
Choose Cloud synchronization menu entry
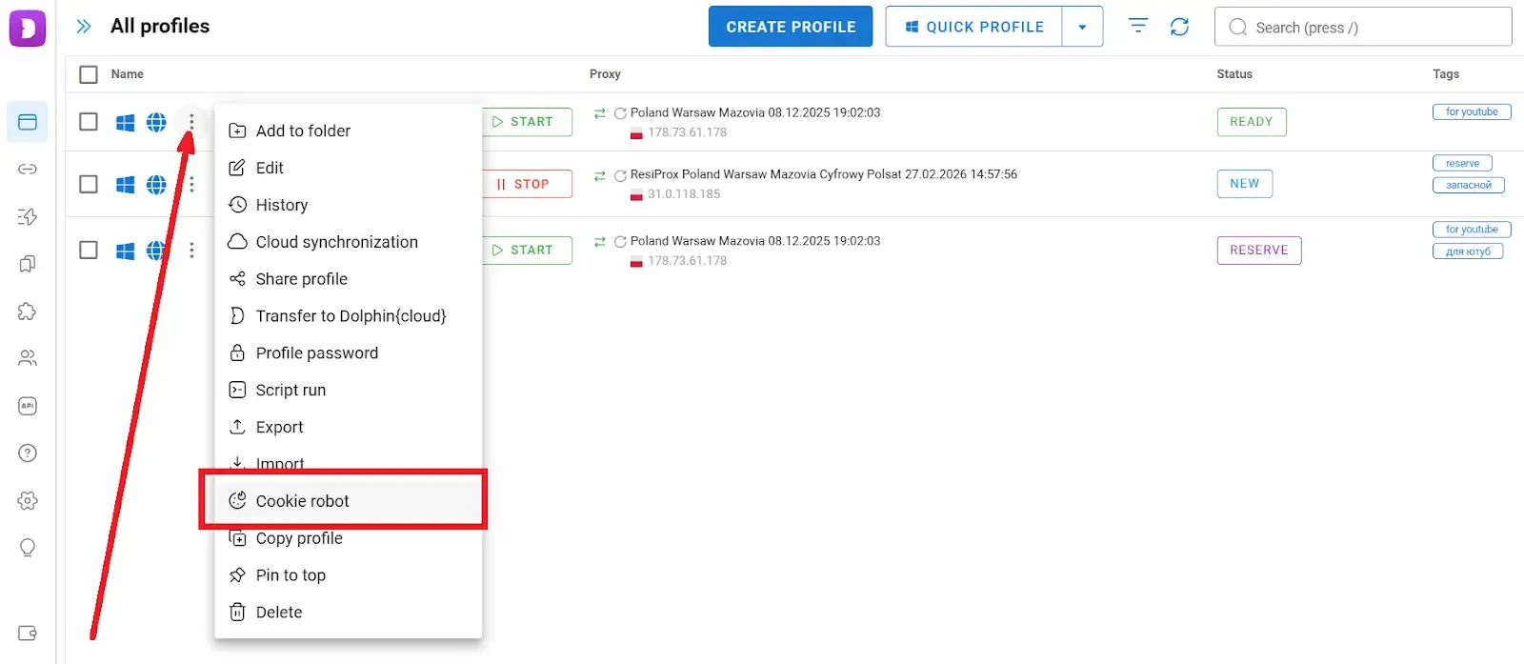click(336, 242)
